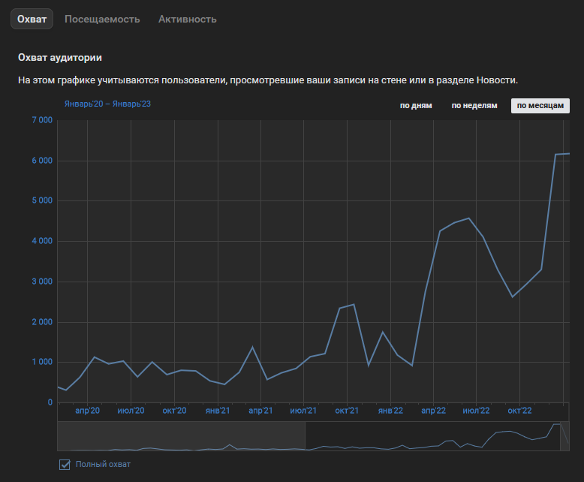Click the 7 000 label on the y-axis
This screenshot has height=482, width=584.
click(x=41, y=120)
